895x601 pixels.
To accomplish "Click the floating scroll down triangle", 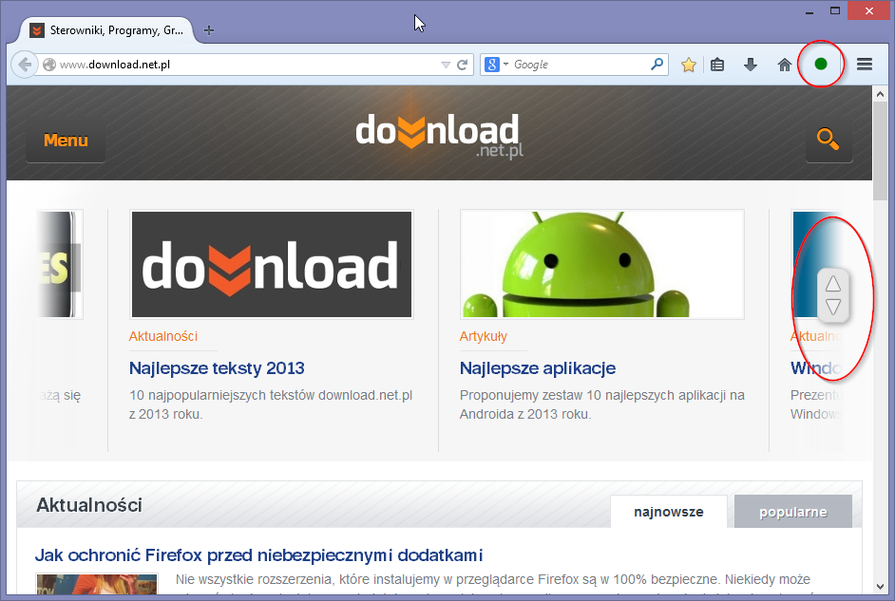I will (833, 307).
